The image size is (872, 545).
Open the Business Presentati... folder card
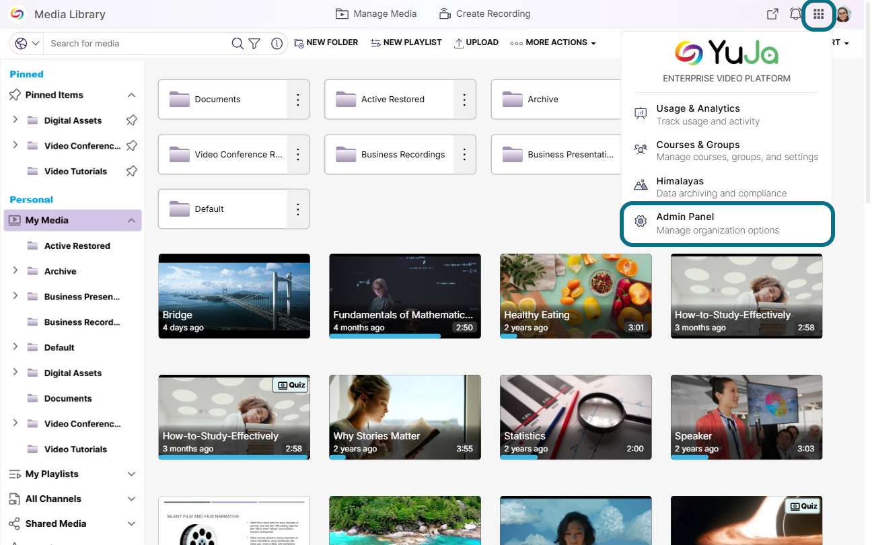(556, 155)
